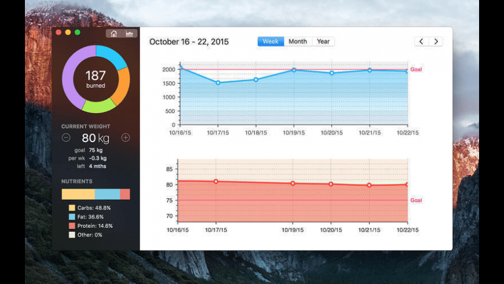Select the Week tab
The height and width of the screenshot is (284, 504).
pyautogui.click(x=271, y=42)
